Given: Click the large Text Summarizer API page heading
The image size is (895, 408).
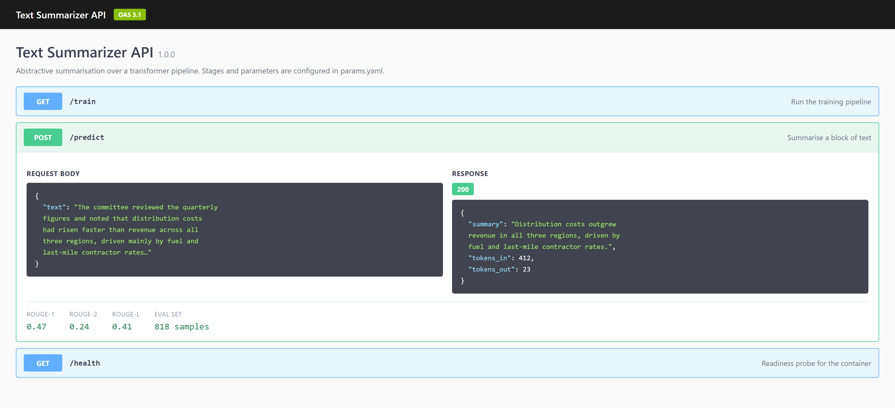Looking at the screenshot, I should point(84,52).
